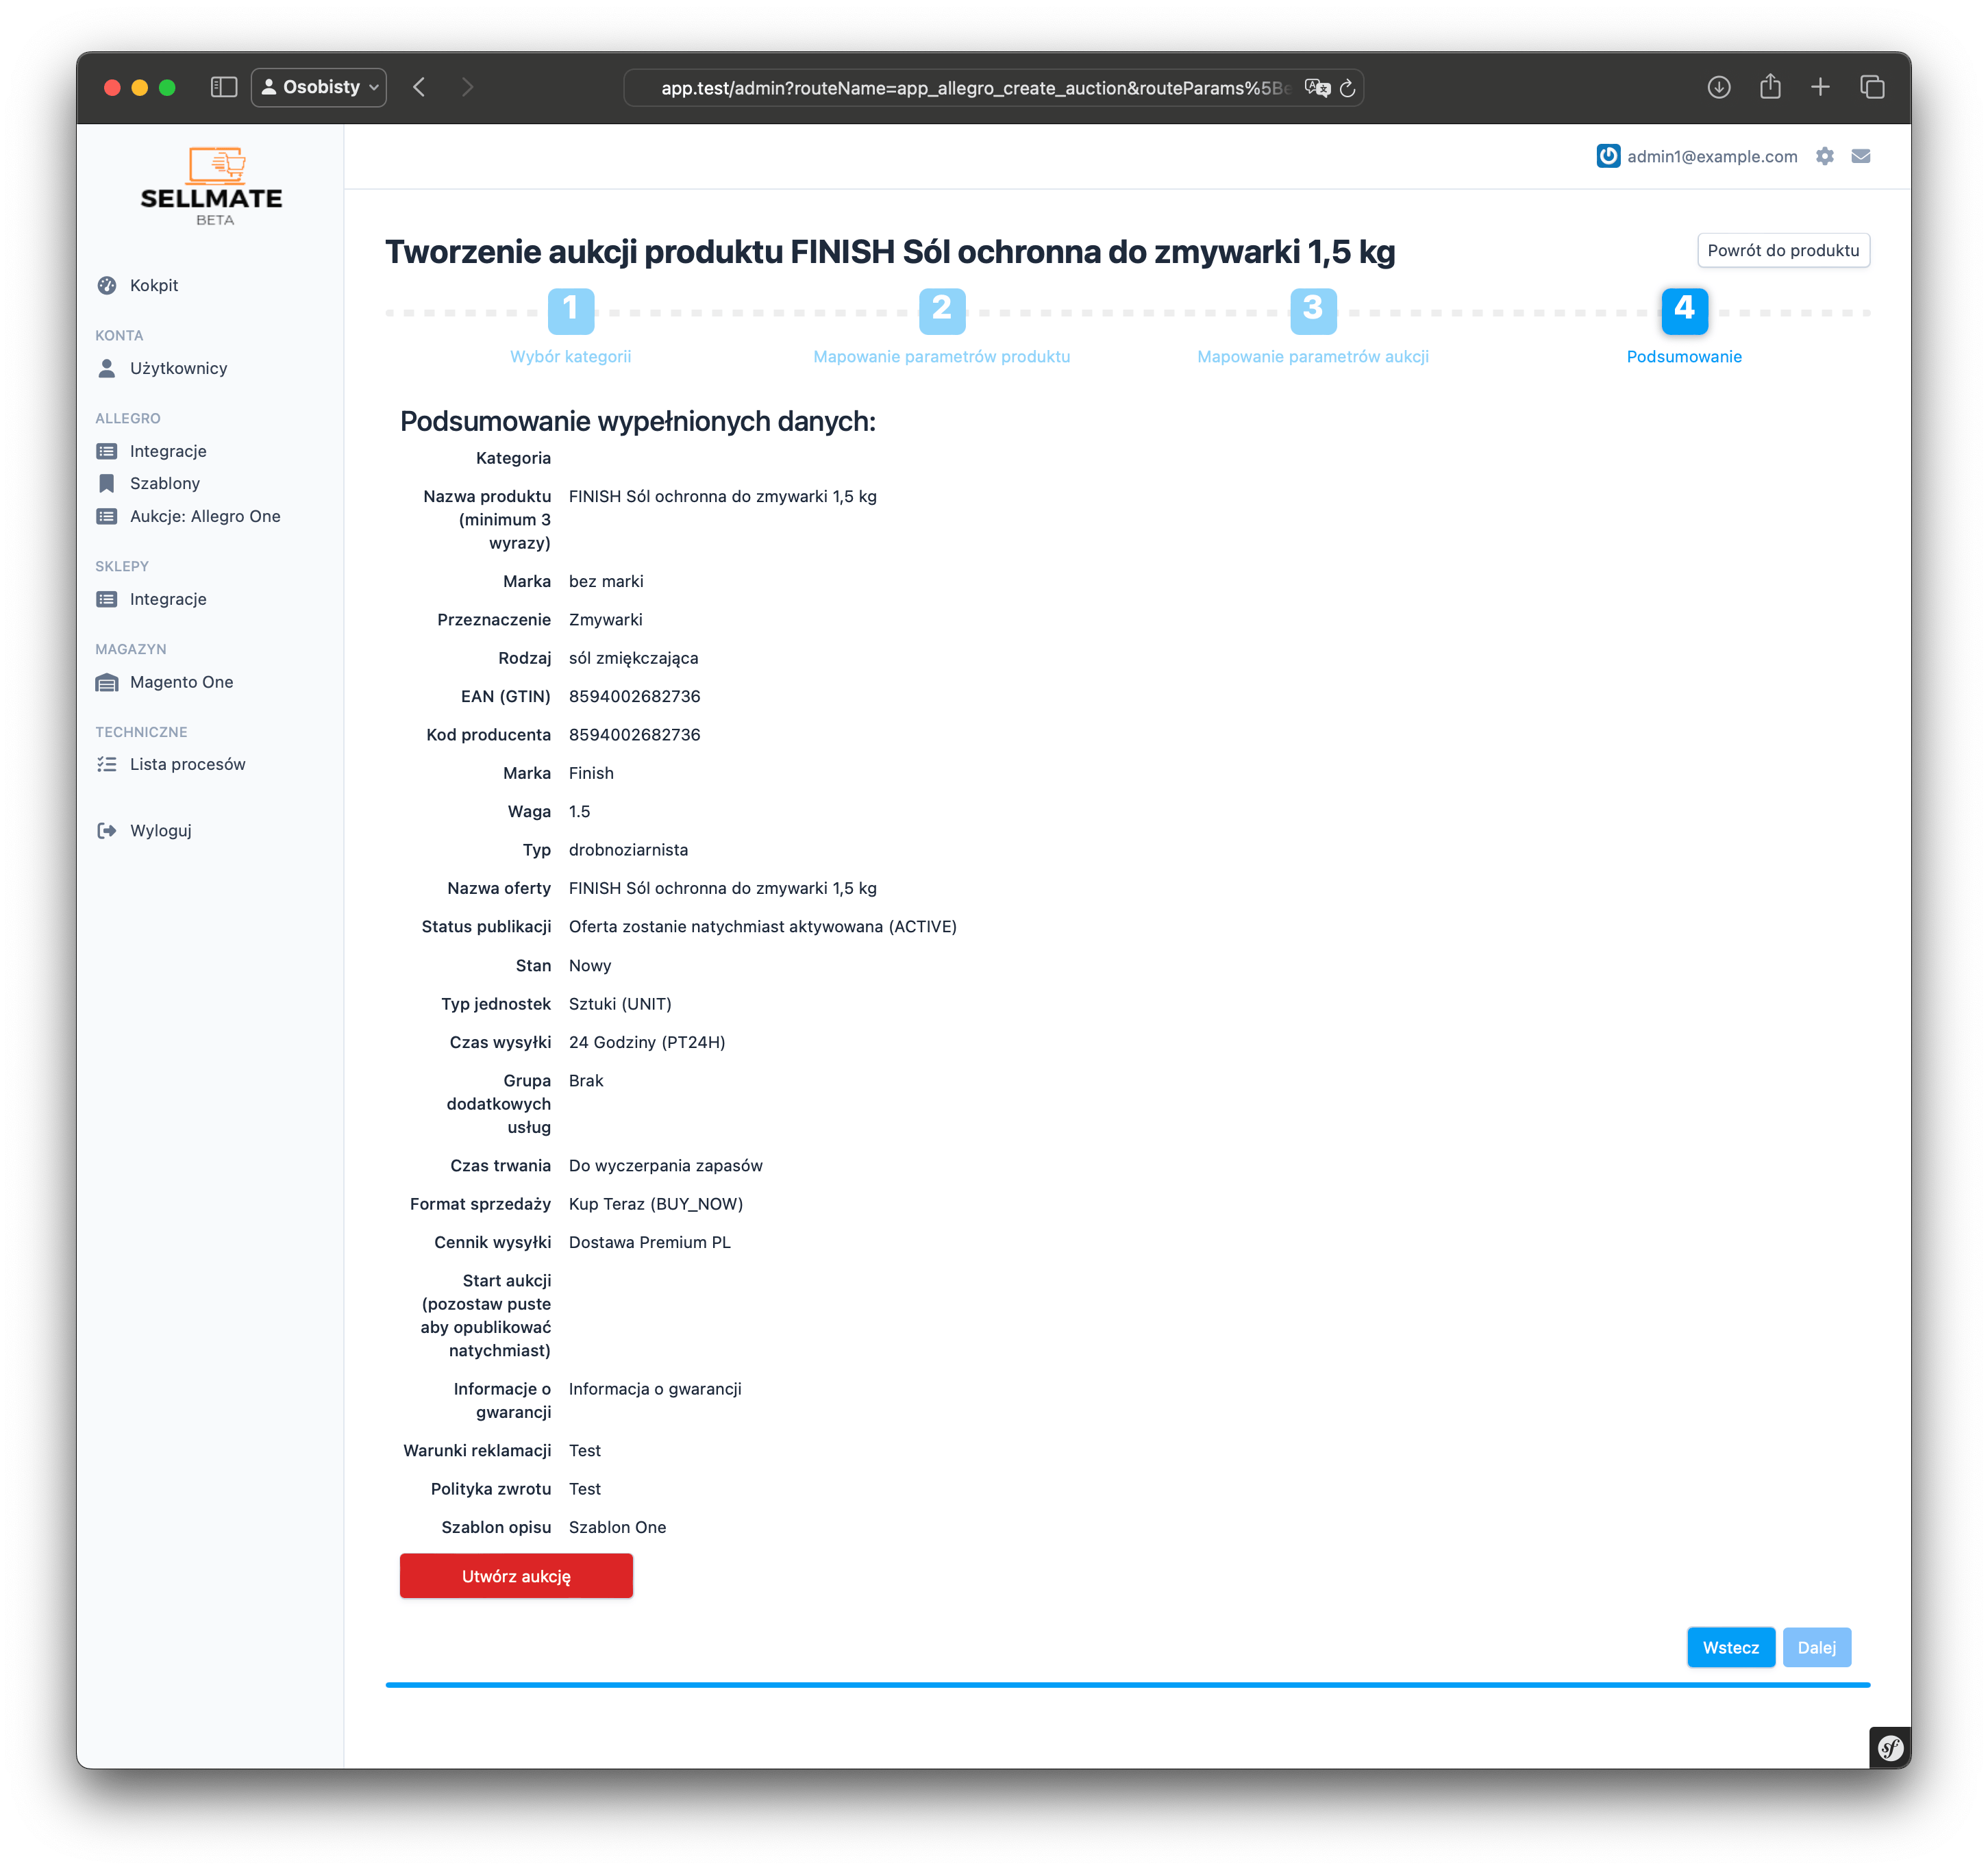
Task: Open Magento One menu item
Action: click(182, 682)
